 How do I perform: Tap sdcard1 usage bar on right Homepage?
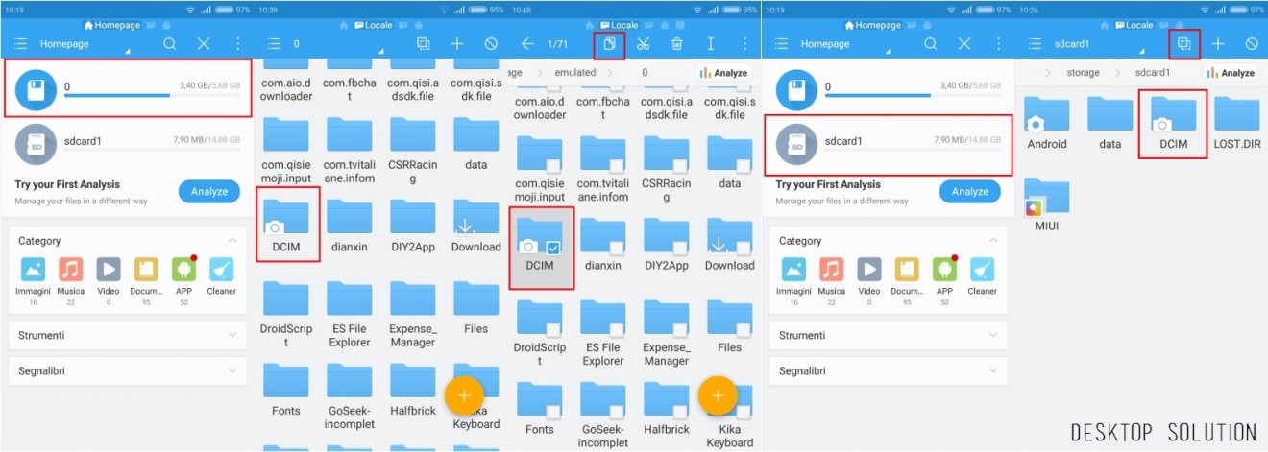(x=913, y=151)
